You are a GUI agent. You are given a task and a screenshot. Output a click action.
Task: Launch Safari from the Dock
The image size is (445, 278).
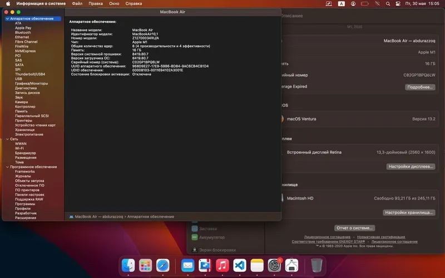[163, 266]
